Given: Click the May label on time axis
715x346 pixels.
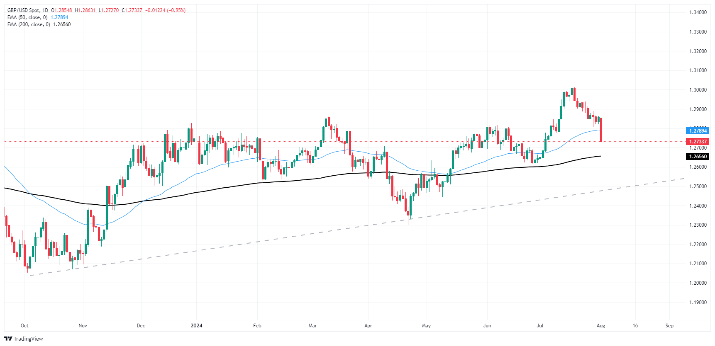Looking at the screenshot, I should point(426,326).
